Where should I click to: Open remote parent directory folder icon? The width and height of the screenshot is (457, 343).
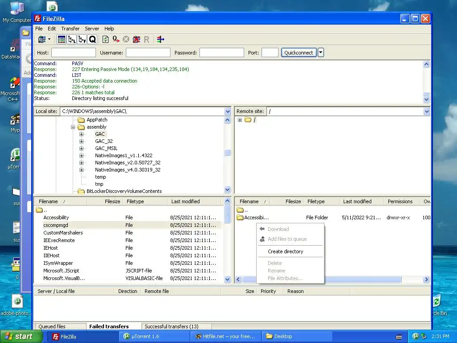click(x=240, y=210)
